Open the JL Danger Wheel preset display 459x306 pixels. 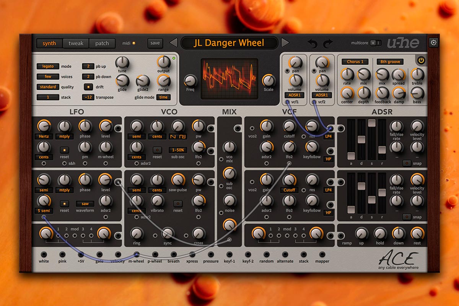tap(229, 43)
